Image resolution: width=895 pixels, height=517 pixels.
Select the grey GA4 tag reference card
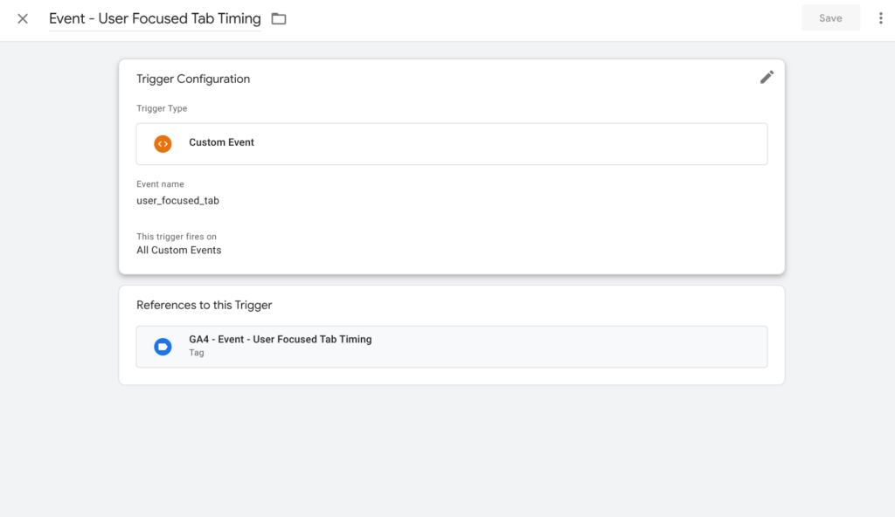point(451,346)
